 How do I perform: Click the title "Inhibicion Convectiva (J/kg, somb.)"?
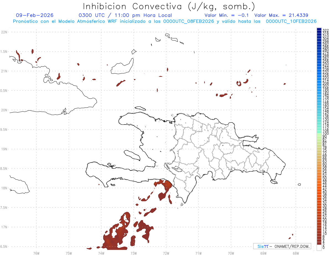pyautogui.click(x=169, y=6)
